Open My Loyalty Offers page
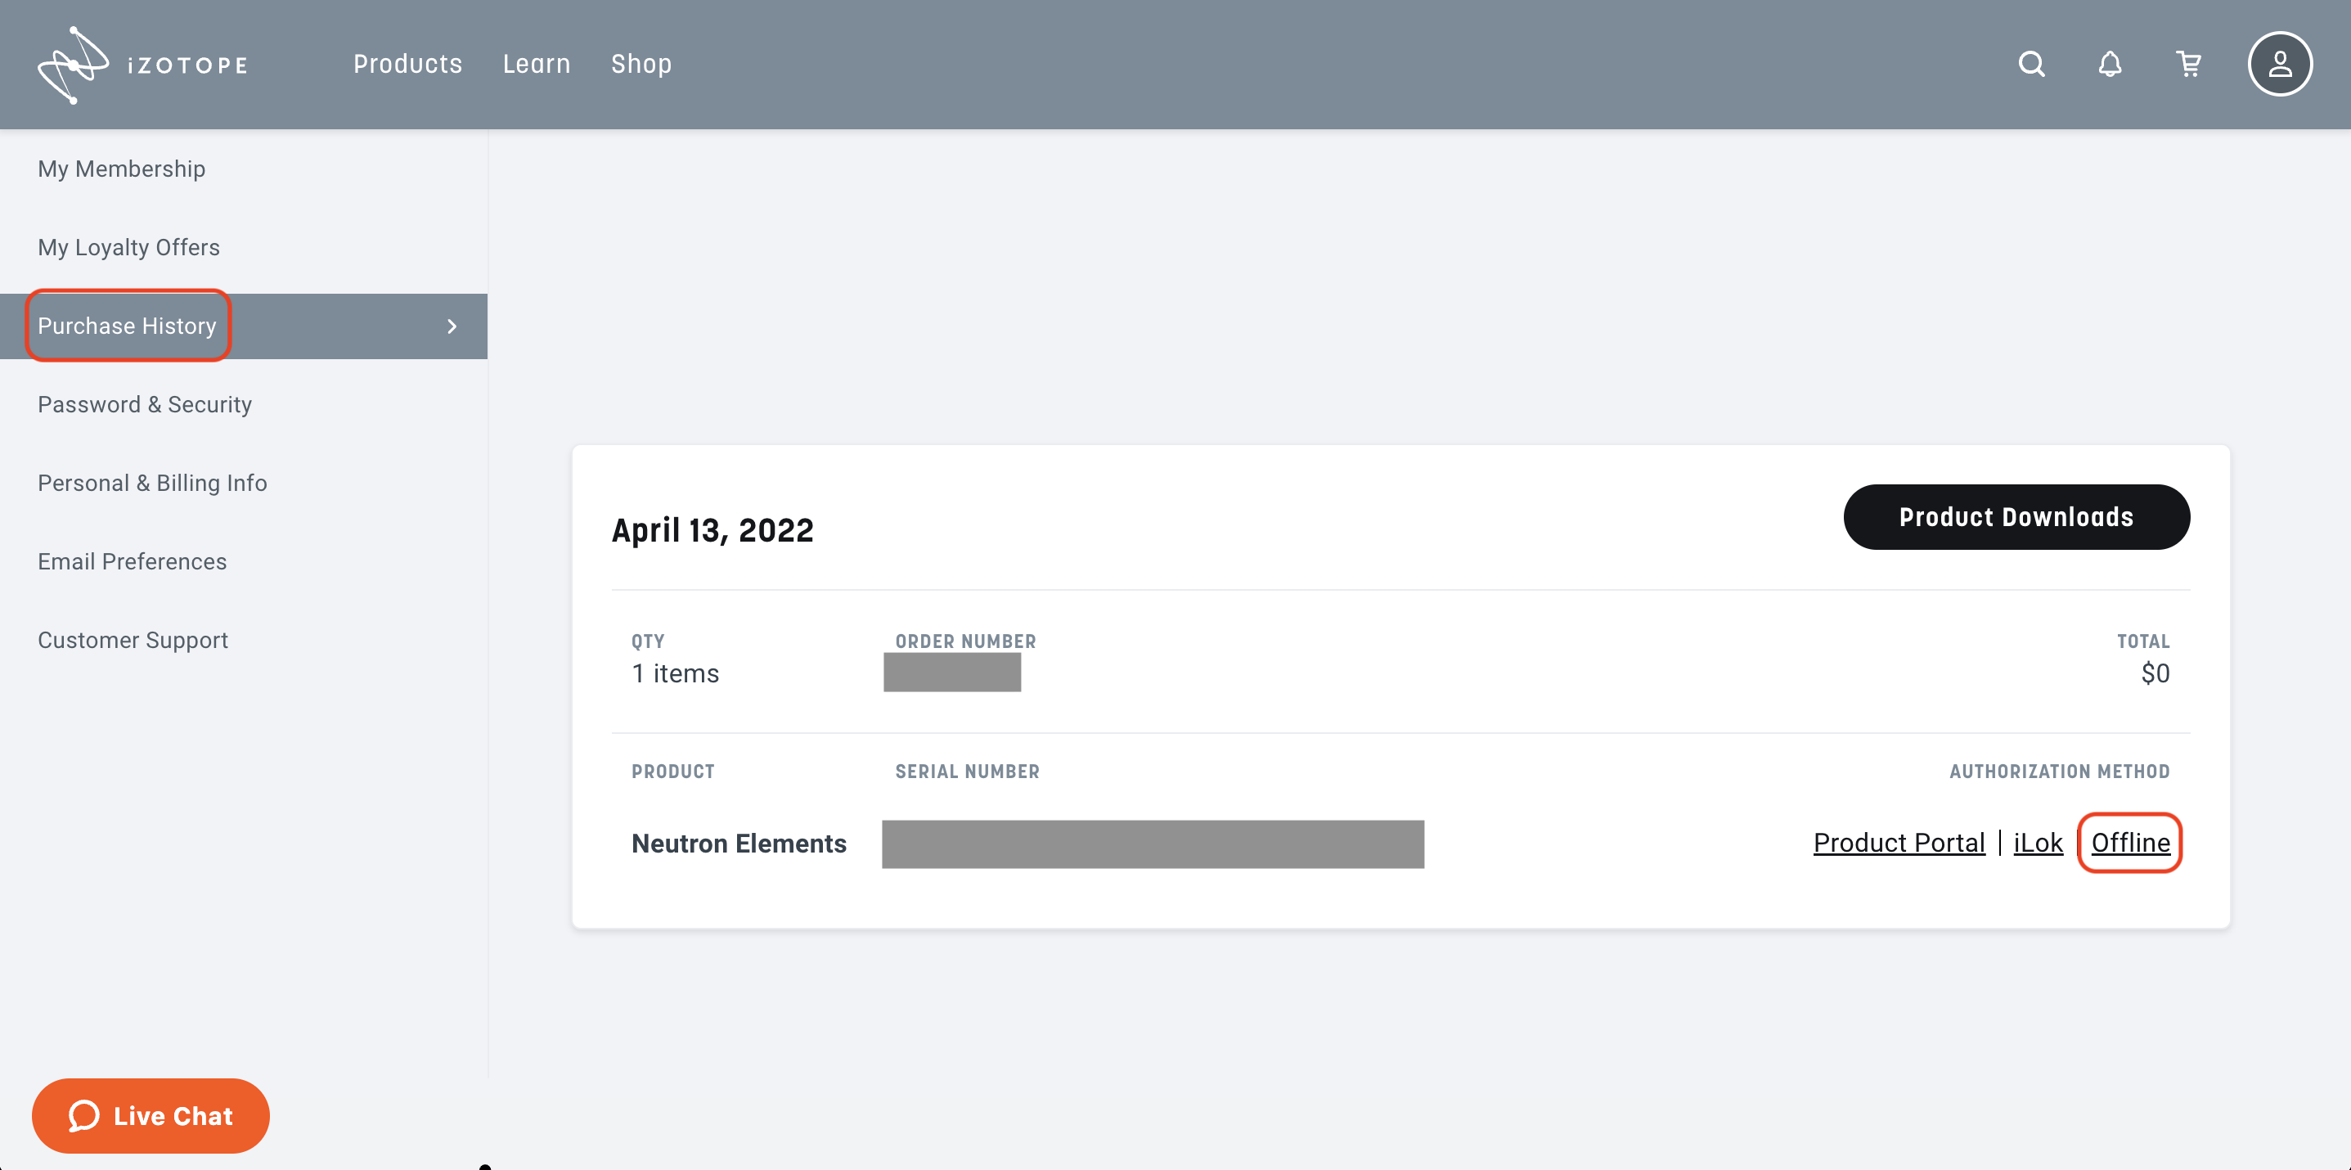 point(128,247)
